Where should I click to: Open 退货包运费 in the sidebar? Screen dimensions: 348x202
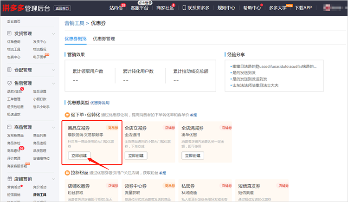click(15, 107)
